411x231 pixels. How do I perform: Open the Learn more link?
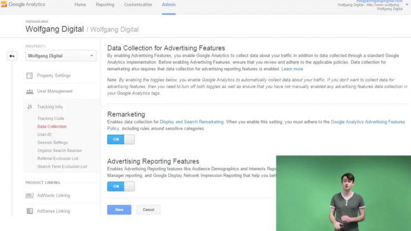click(x=292, y=69)
